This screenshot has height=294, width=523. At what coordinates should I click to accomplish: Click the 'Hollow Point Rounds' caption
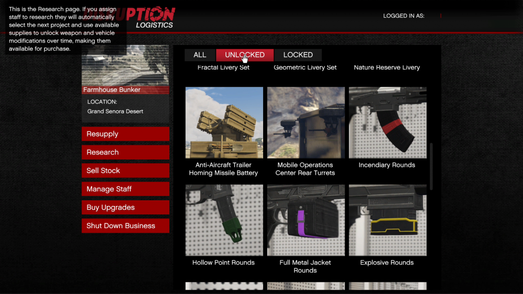[223, 263]
